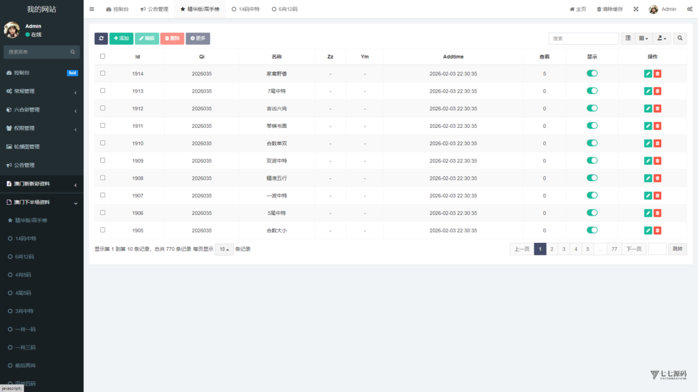The height and width of the screenshot is (392, 698).
Task: Delete row 1914 with red trash icon
Action: point(658,73)
